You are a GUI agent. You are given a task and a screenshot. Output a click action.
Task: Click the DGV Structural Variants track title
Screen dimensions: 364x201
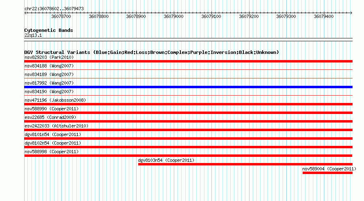[152, 52]
